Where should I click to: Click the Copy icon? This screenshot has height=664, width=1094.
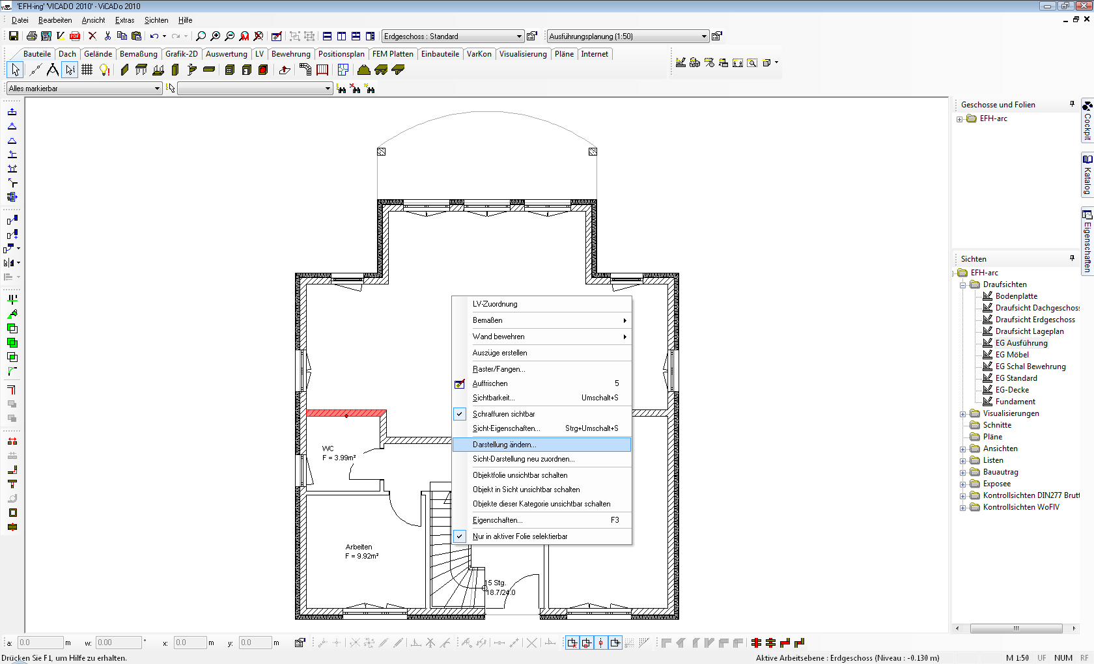click(x=122, y=36)
